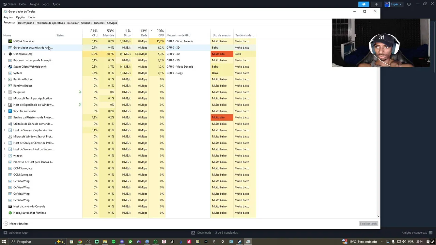Viewport: 436px width, 245px height.
Task: Open the weather widget showing 19°C
Action: [x=360, y=242]
